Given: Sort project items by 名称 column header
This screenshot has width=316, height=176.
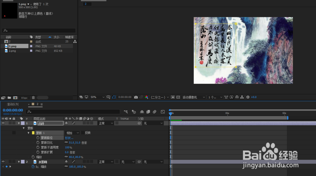Looking at the screenshot, I should [x=9, y=37].
